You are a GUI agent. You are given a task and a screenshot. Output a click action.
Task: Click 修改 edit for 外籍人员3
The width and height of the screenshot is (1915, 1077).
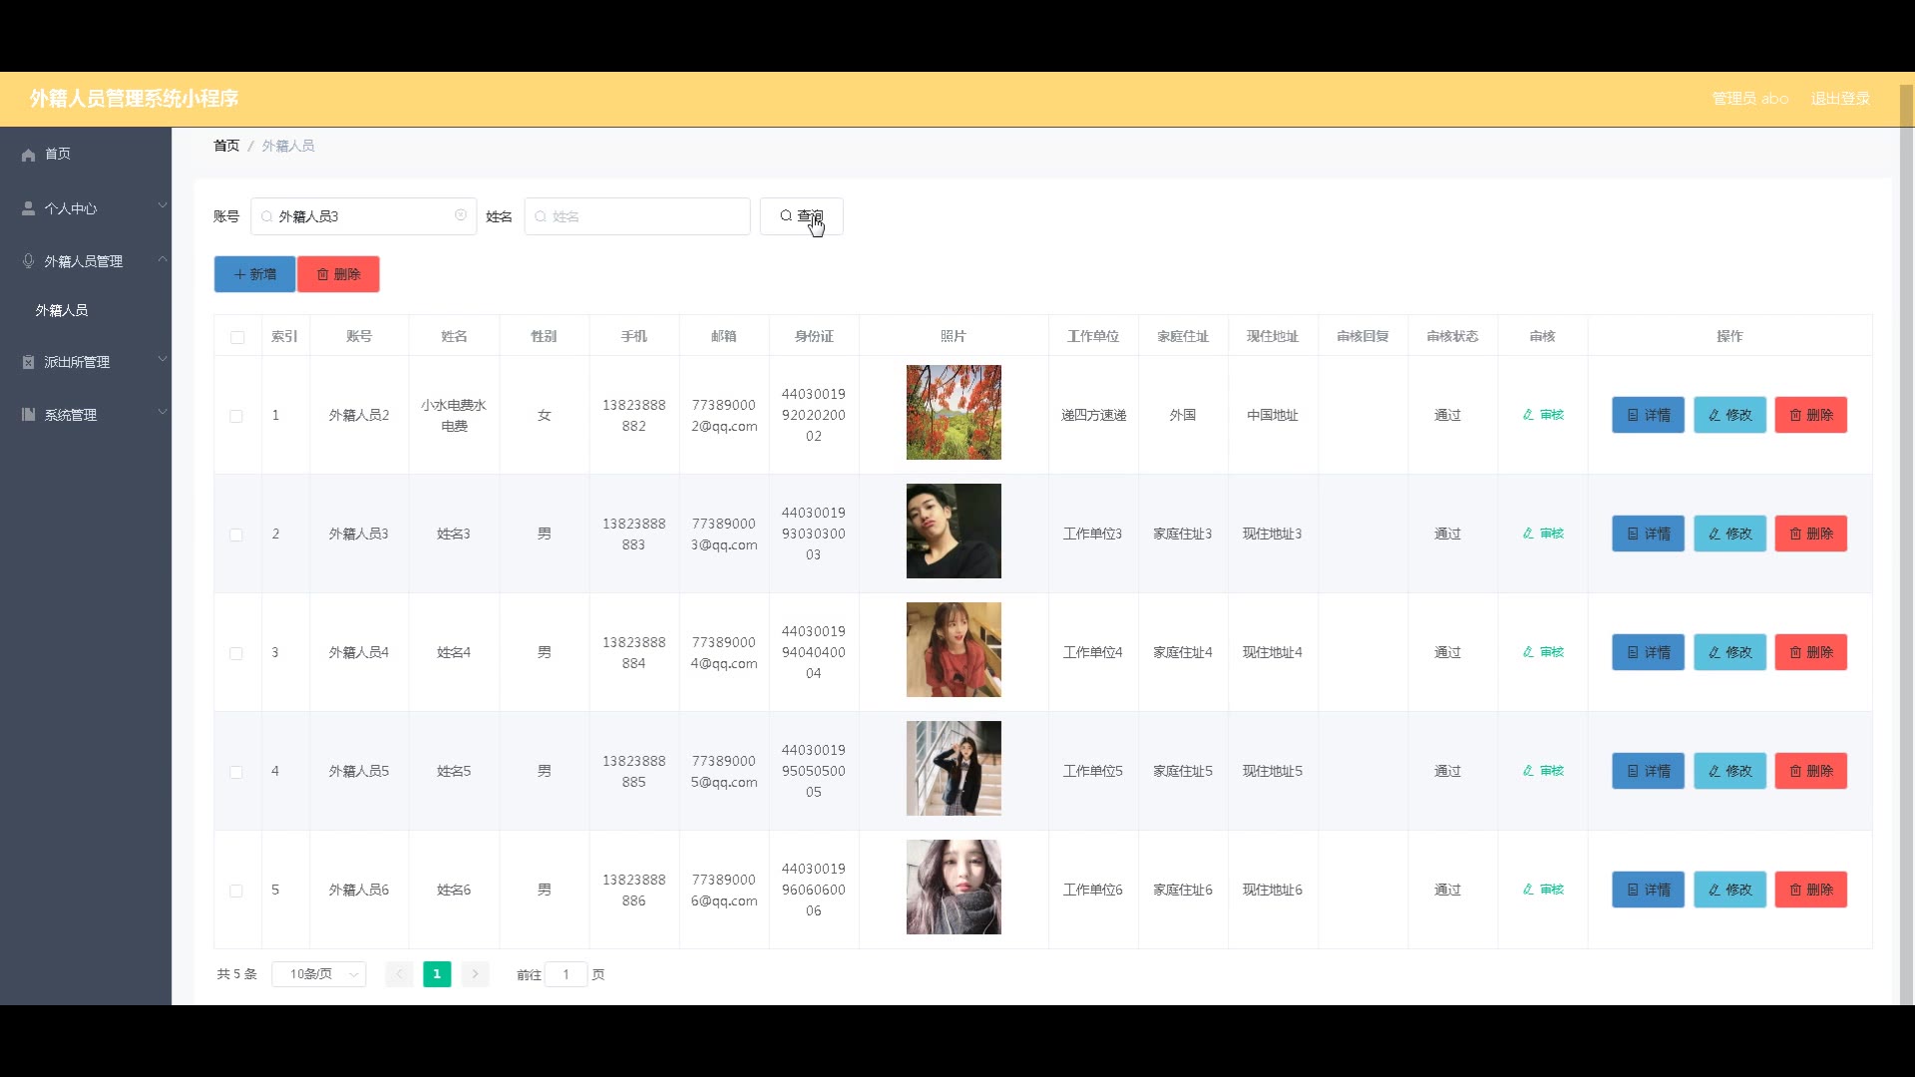pos(1729,534)
